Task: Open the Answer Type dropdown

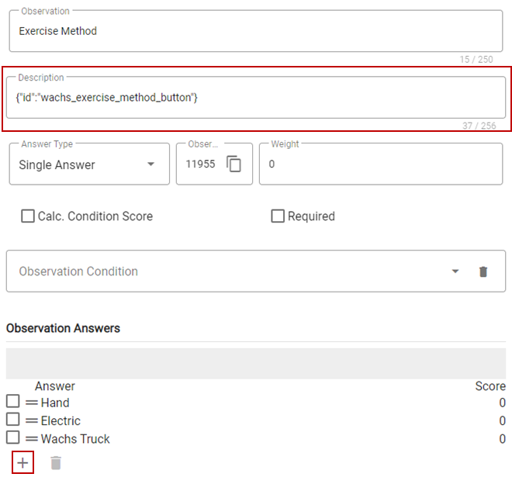Action: (x=89, y=164)
